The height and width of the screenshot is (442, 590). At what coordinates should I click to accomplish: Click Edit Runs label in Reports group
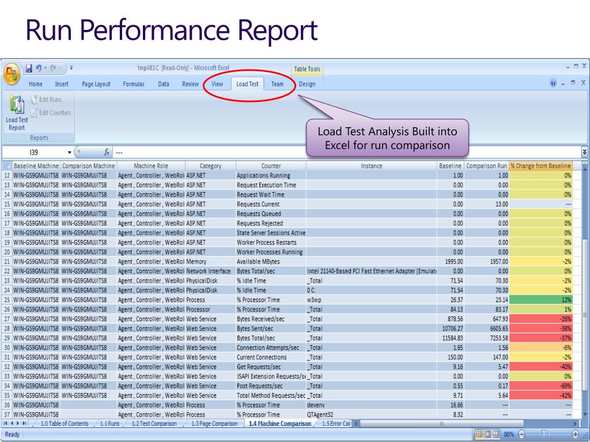tap(51, 100)
